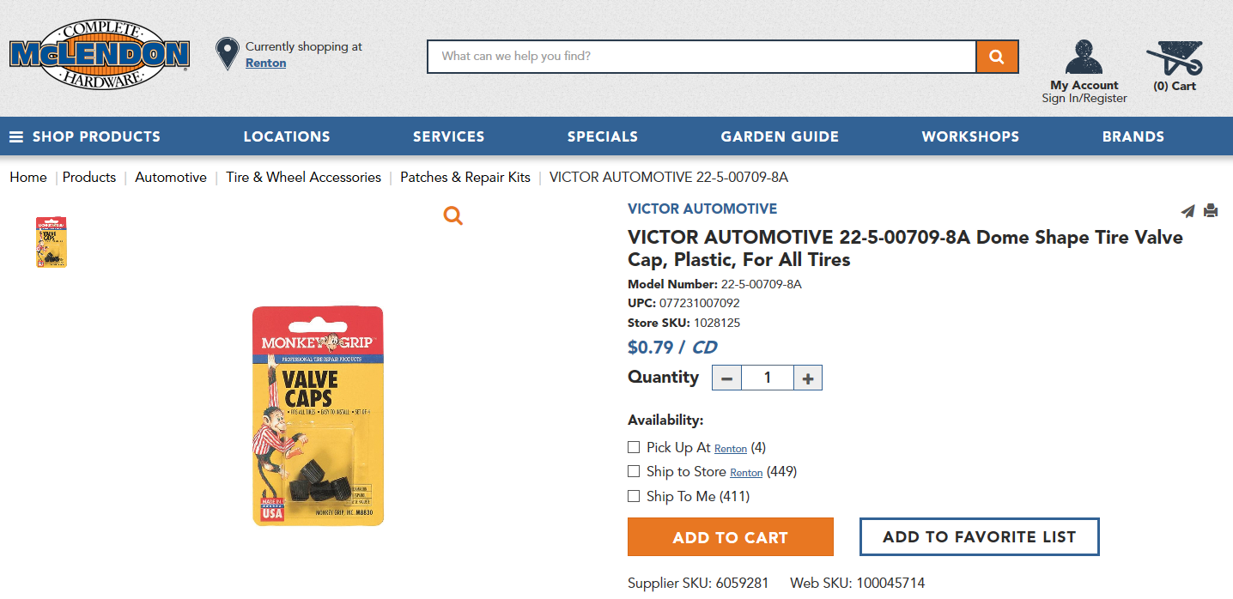
Task: Check the Ship to Store box
Action: pyautogui.click(x=634, y=471)
